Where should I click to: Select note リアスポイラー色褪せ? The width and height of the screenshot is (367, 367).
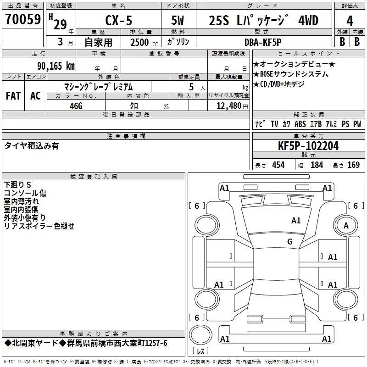[x=39, y=226]
